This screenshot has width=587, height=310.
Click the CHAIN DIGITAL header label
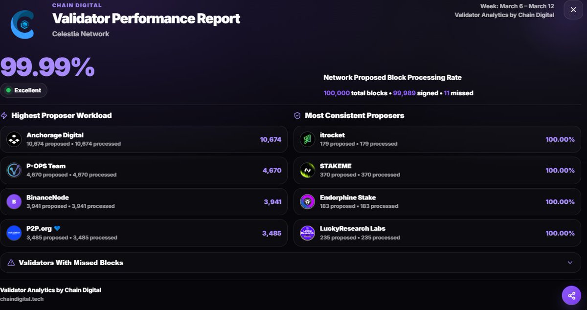coord(77,5)
